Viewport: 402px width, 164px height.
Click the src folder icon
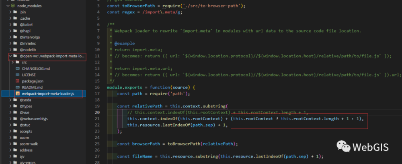point(18,62)
